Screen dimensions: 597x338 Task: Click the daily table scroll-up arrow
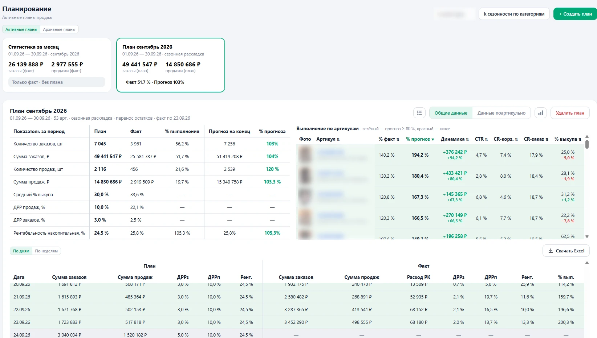[x=587, y=263]
